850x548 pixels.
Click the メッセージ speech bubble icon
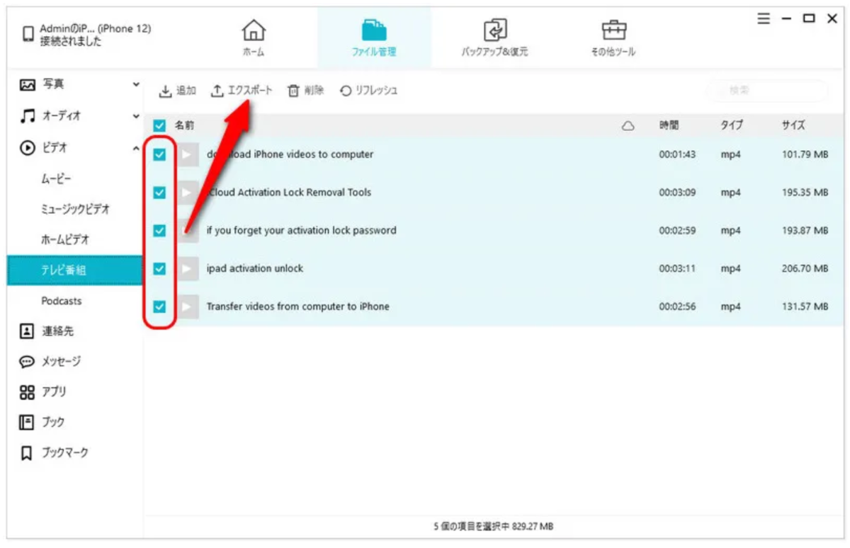click(27, 361)
